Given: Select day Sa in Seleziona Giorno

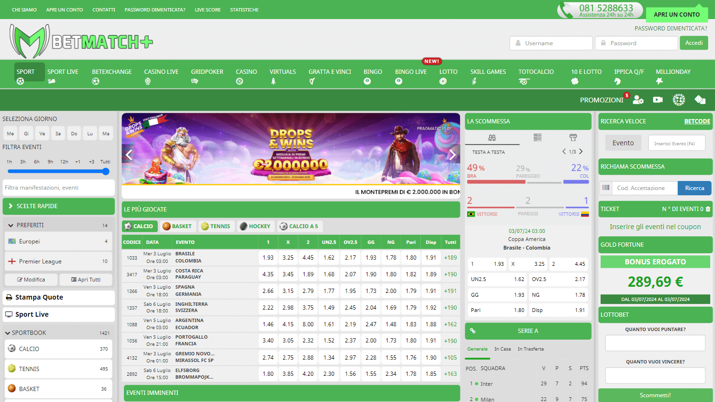Looking at the screenshot, I should (58, 133).
